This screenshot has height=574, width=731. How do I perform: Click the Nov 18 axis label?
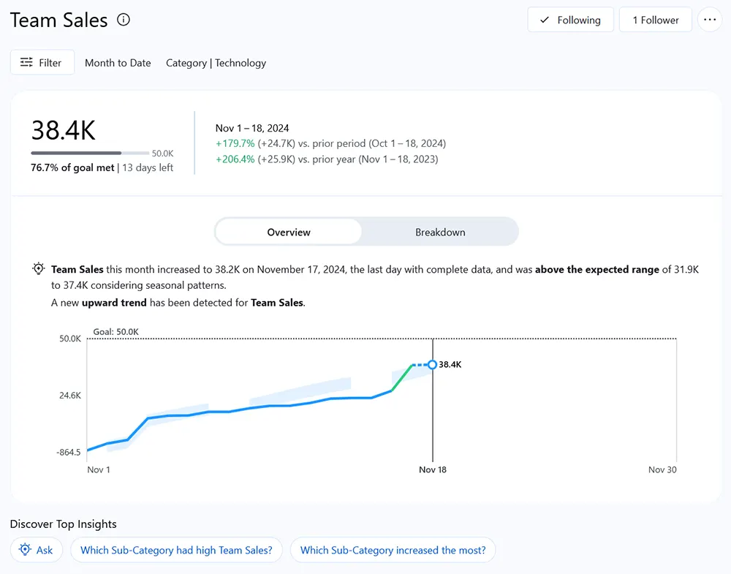click(x=433, y=469)
